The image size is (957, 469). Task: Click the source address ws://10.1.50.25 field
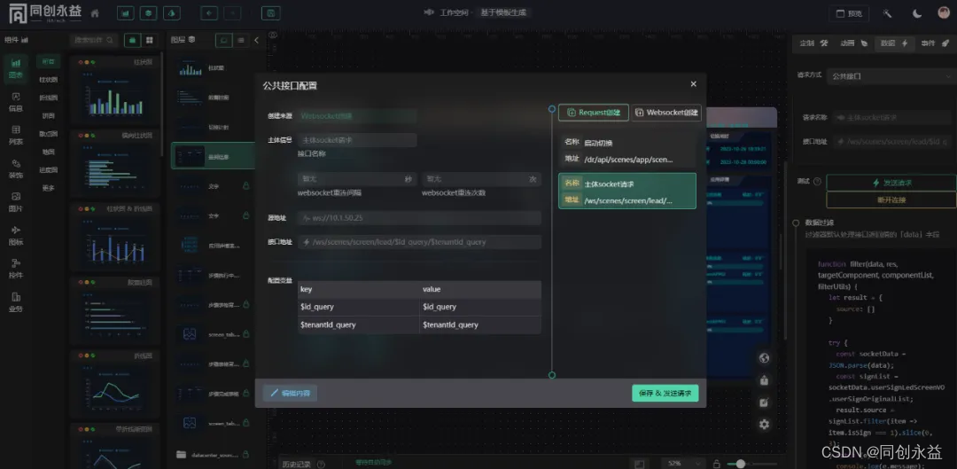click(420, 218)
